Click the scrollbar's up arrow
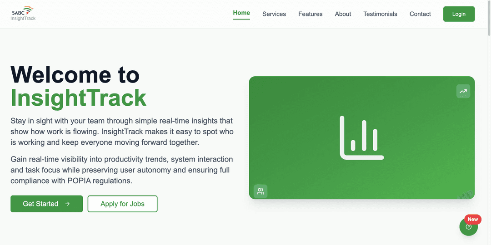 (x=489, y=2)
